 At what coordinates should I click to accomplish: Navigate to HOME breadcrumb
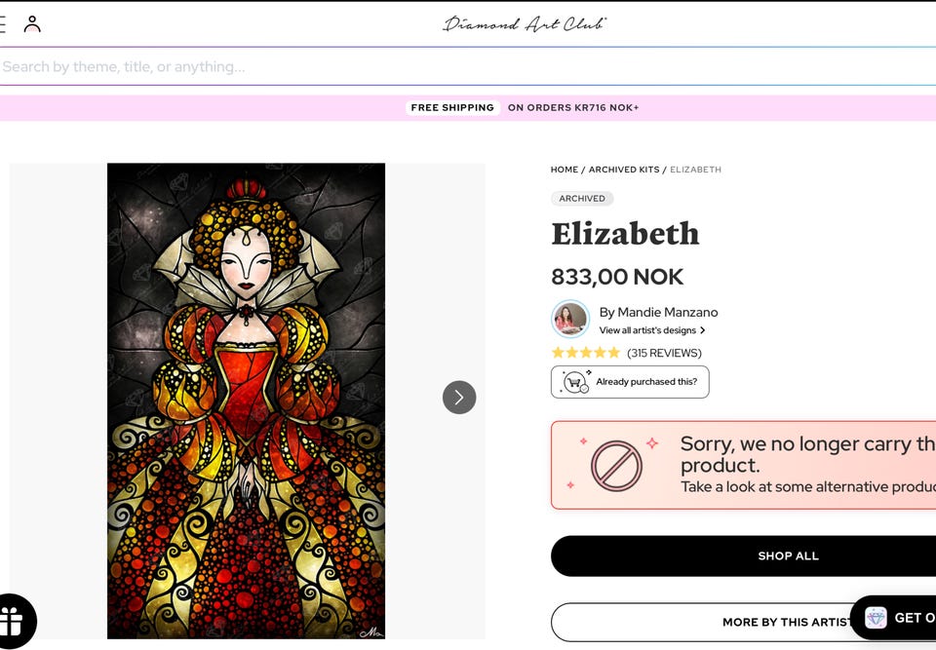[x=565, y=170]
